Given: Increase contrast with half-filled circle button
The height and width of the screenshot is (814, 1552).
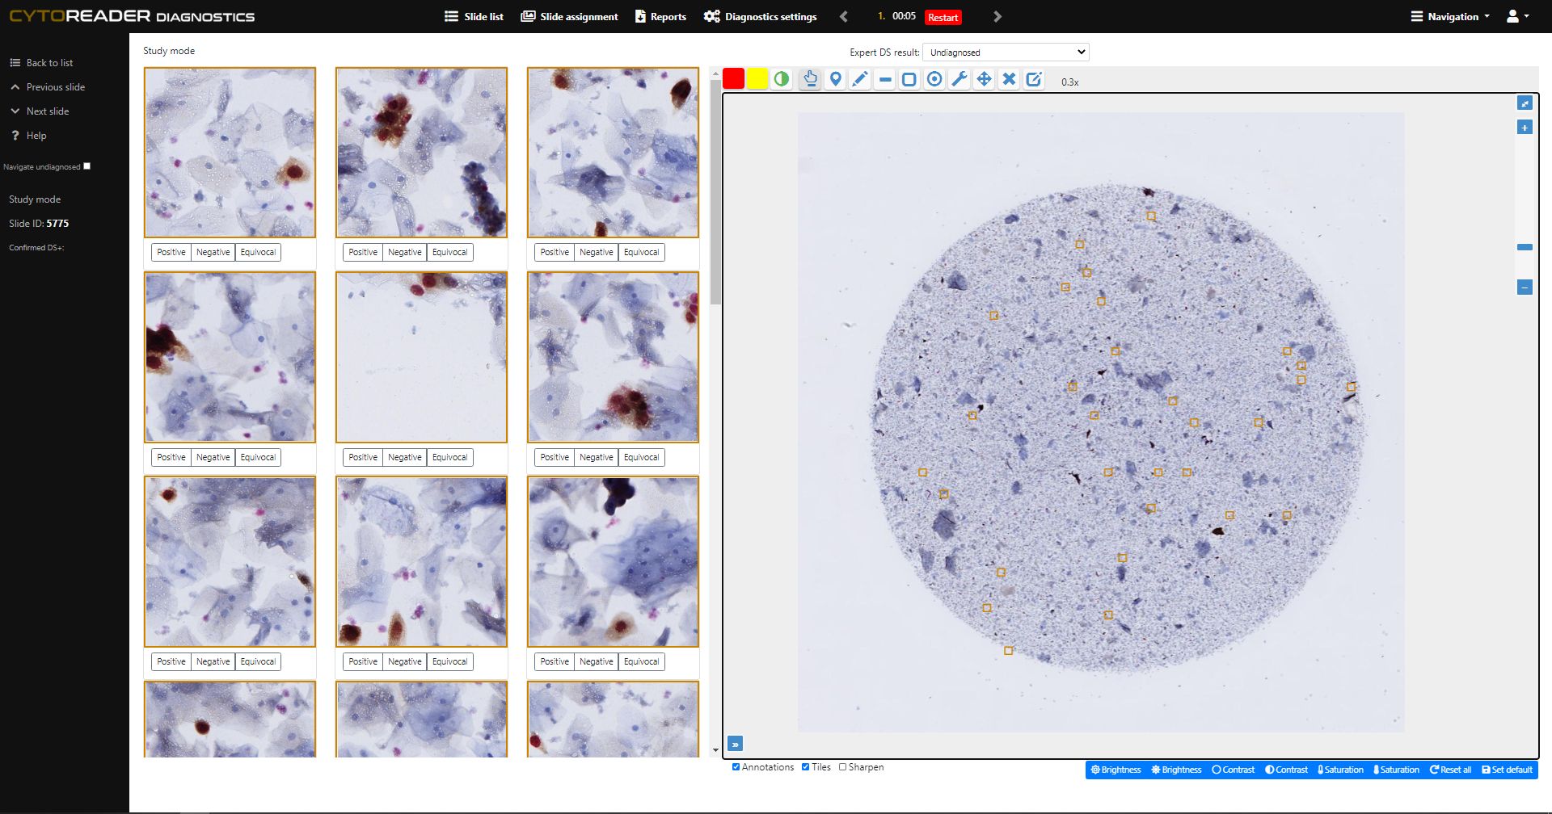Looking at the screenshot, I should click(x=1286, y=770).
